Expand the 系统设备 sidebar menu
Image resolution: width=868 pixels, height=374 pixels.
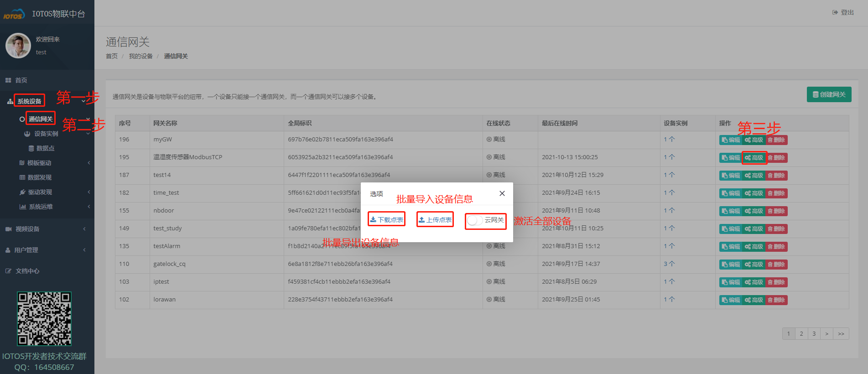pos(29,101)
